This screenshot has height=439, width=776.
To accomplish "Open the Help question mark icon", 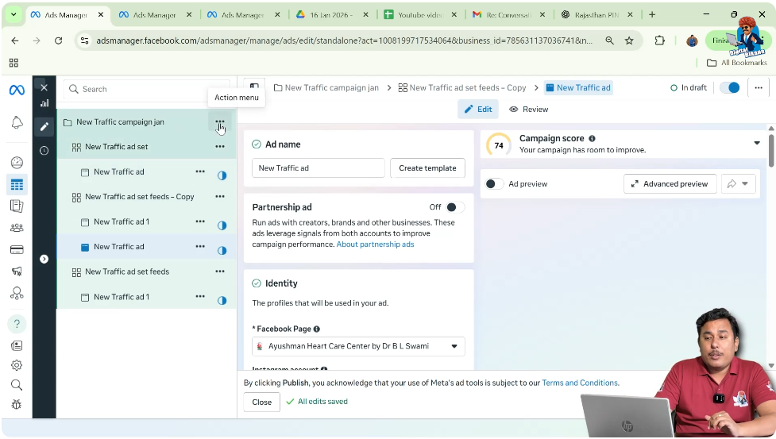I will coord(17,324).
